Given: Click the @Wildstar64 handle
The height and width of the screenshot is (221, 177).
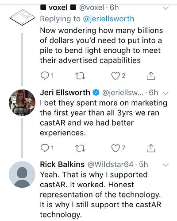Looking at the screenshot, I should 111,165.
